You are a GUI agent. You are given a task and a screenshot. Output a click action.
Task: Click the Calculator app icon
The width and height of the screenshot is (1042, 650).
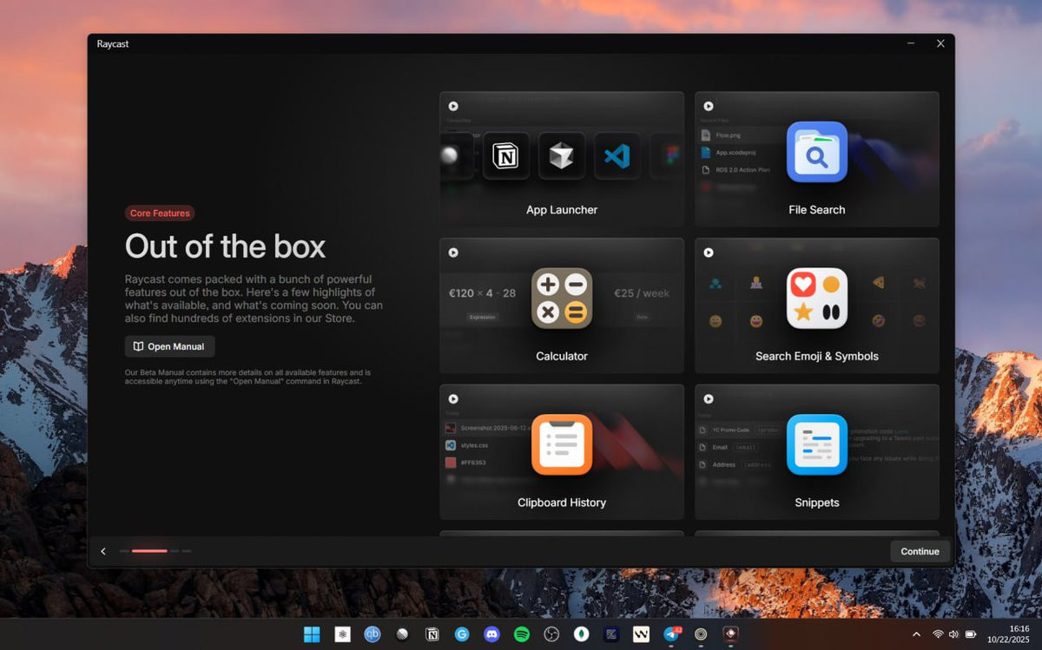point(562,298)
